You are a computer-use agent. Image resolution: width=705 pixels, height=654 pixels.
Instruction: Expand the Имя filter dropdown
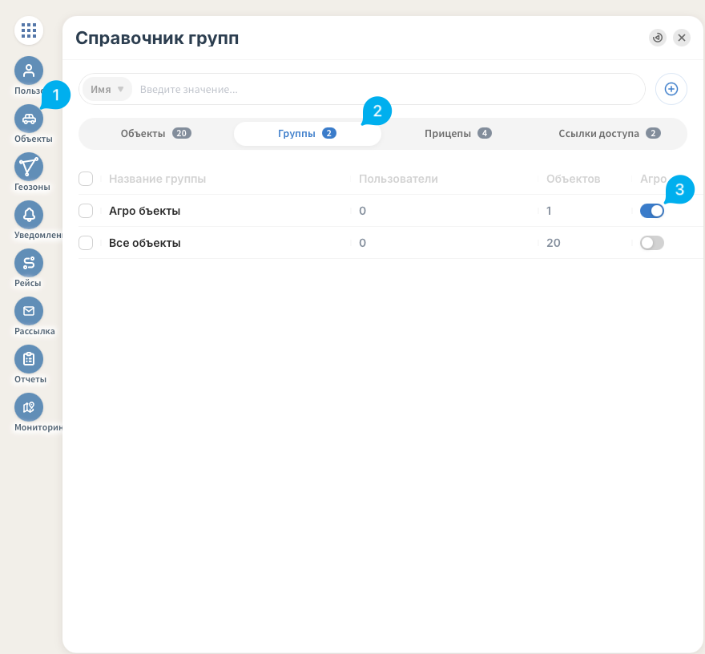[107, 89]
